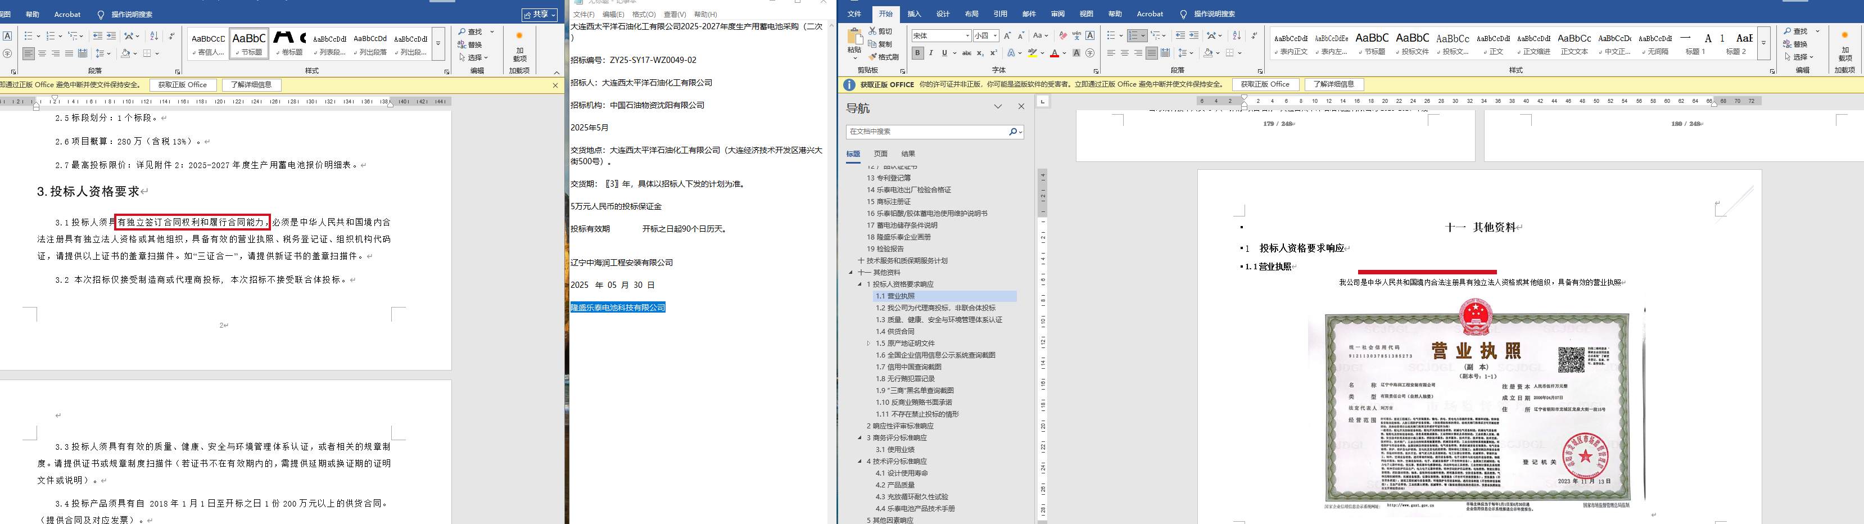The image size is (1864, 524).
Task: Click 了解详细信息 button in right Word window
Action: [1333, 85]
